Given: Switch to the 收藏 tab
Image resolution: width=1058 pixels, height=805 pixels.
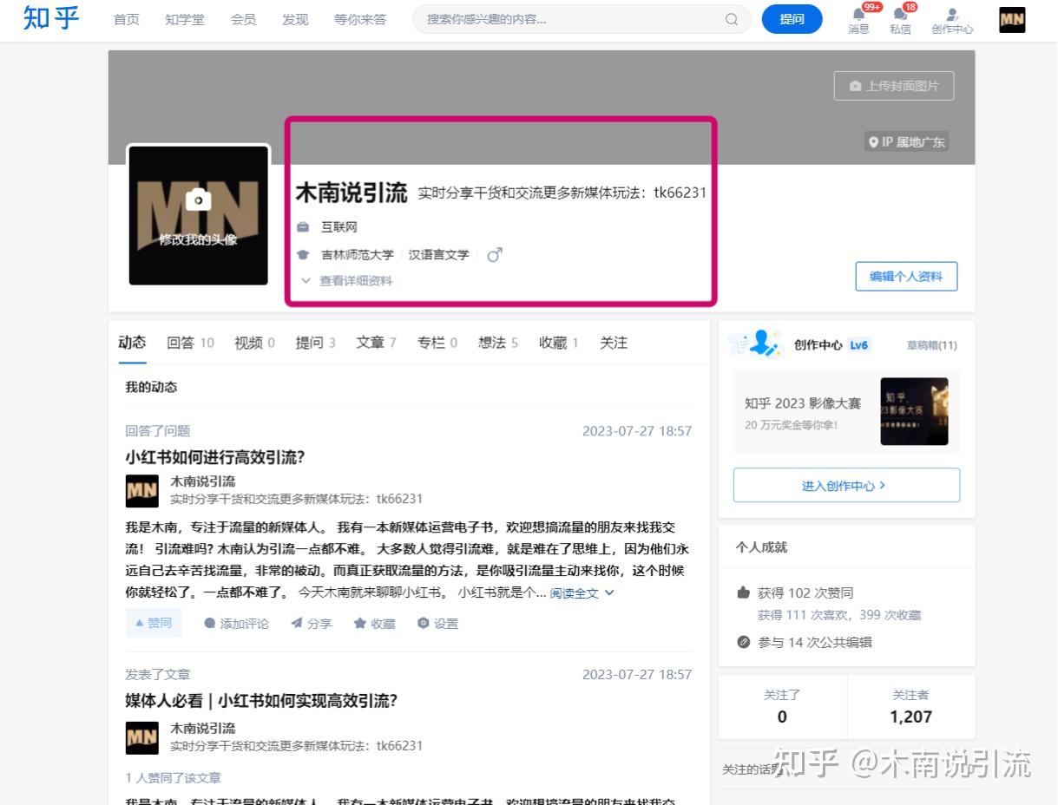Looking at the screenshot, I should coord(559,344).
